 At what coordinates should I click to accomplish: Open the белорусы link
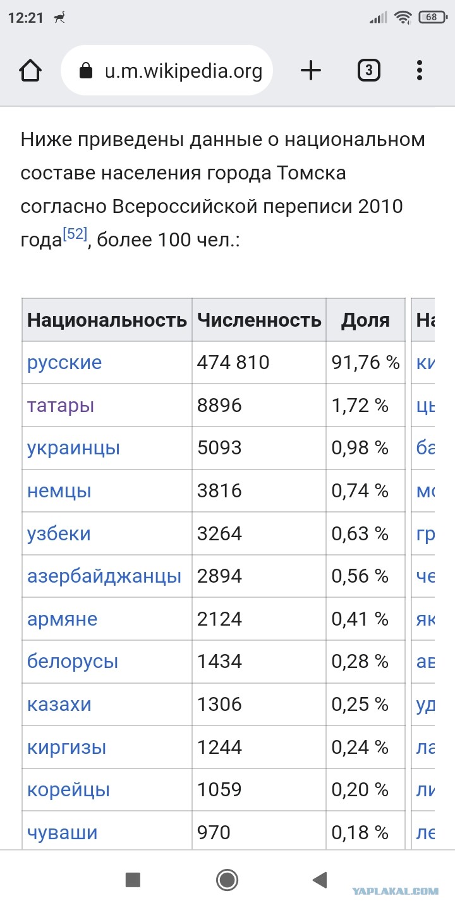[73, 662]
